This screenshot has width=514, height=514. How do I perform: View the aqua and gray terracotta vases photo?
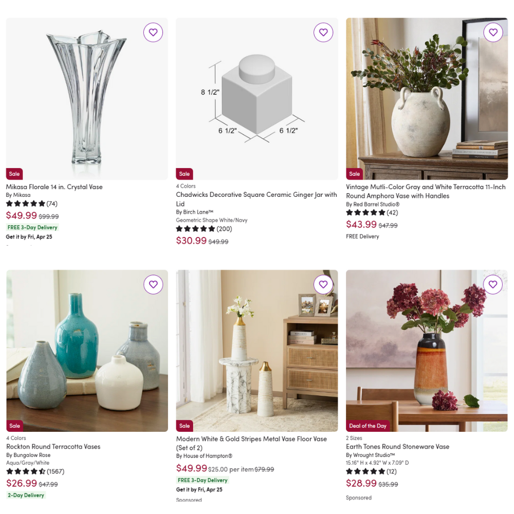87,351
